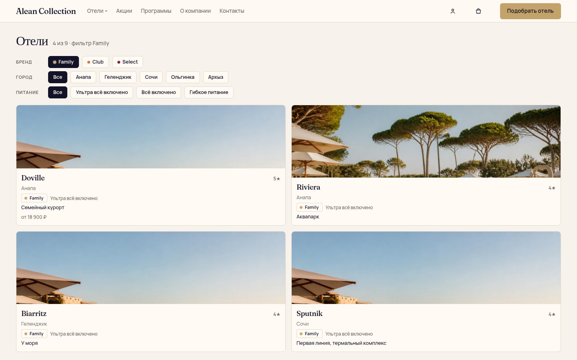Click the 'Аквапарк' description text

tap(308, 217)
